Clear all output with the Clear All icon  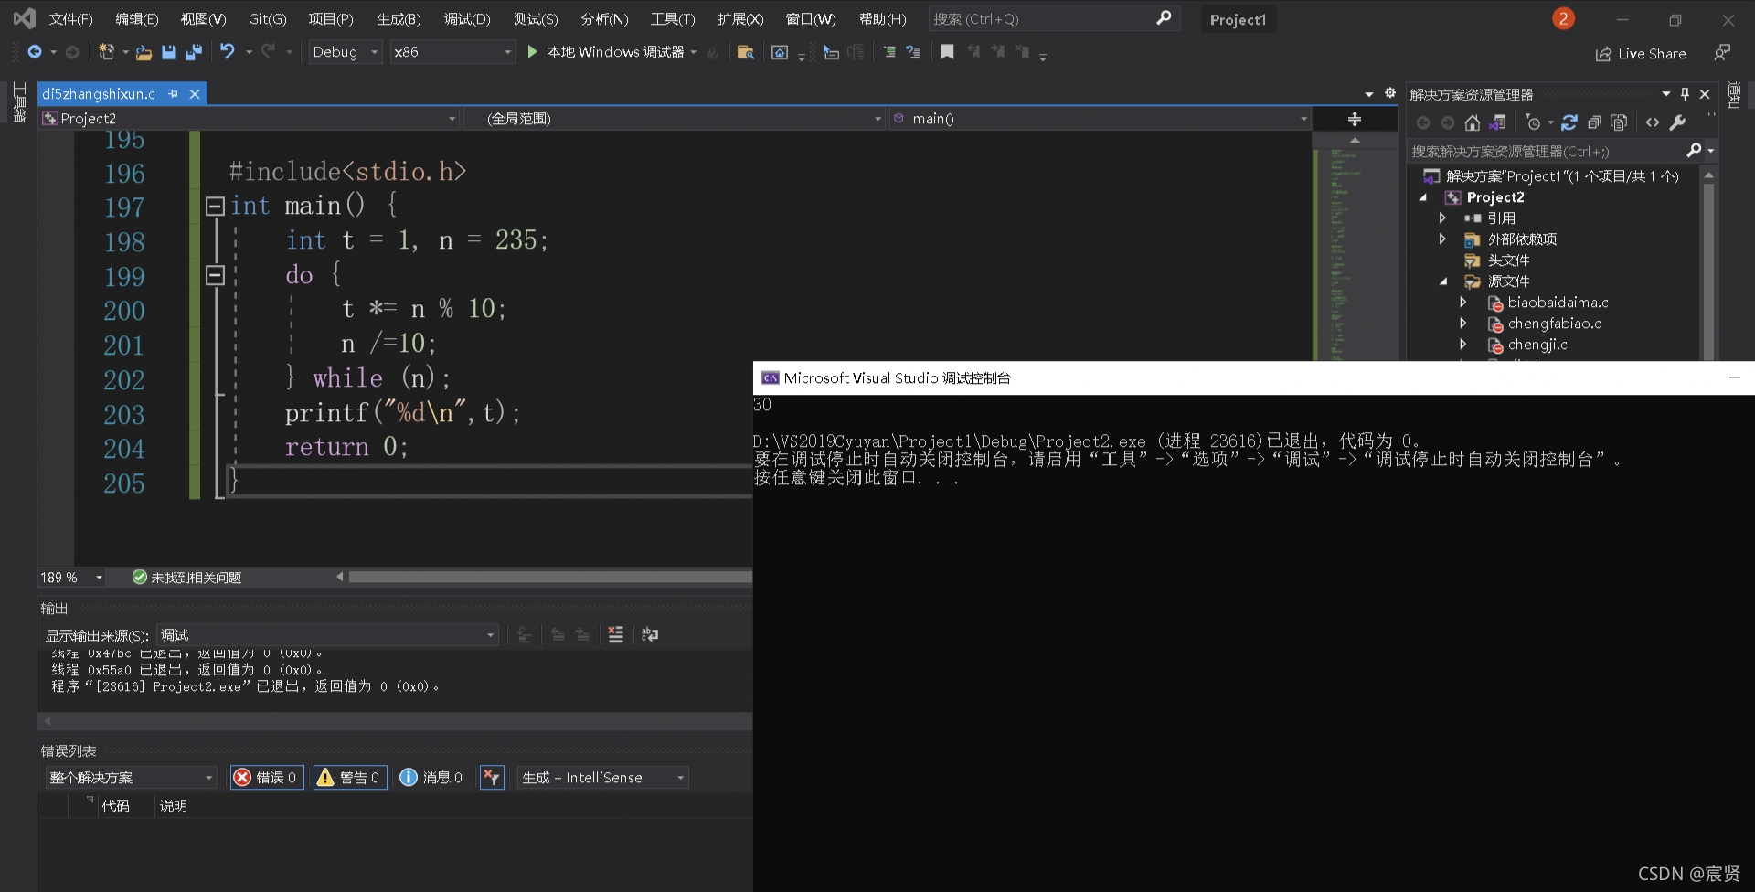(616, 634)
